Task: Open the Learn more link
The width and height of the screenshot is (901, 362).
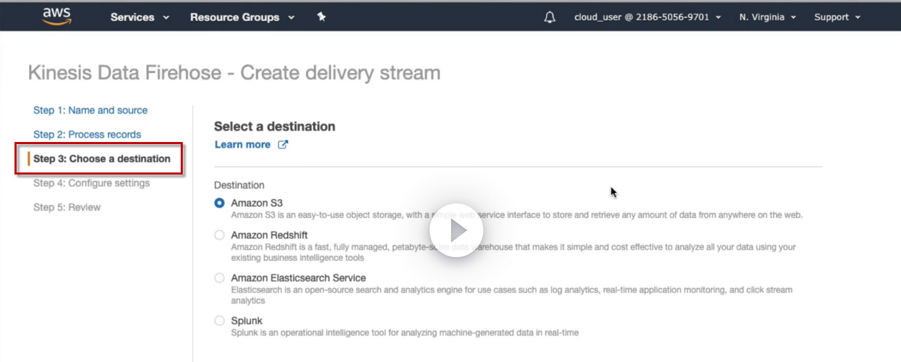Action: [242, 145]
